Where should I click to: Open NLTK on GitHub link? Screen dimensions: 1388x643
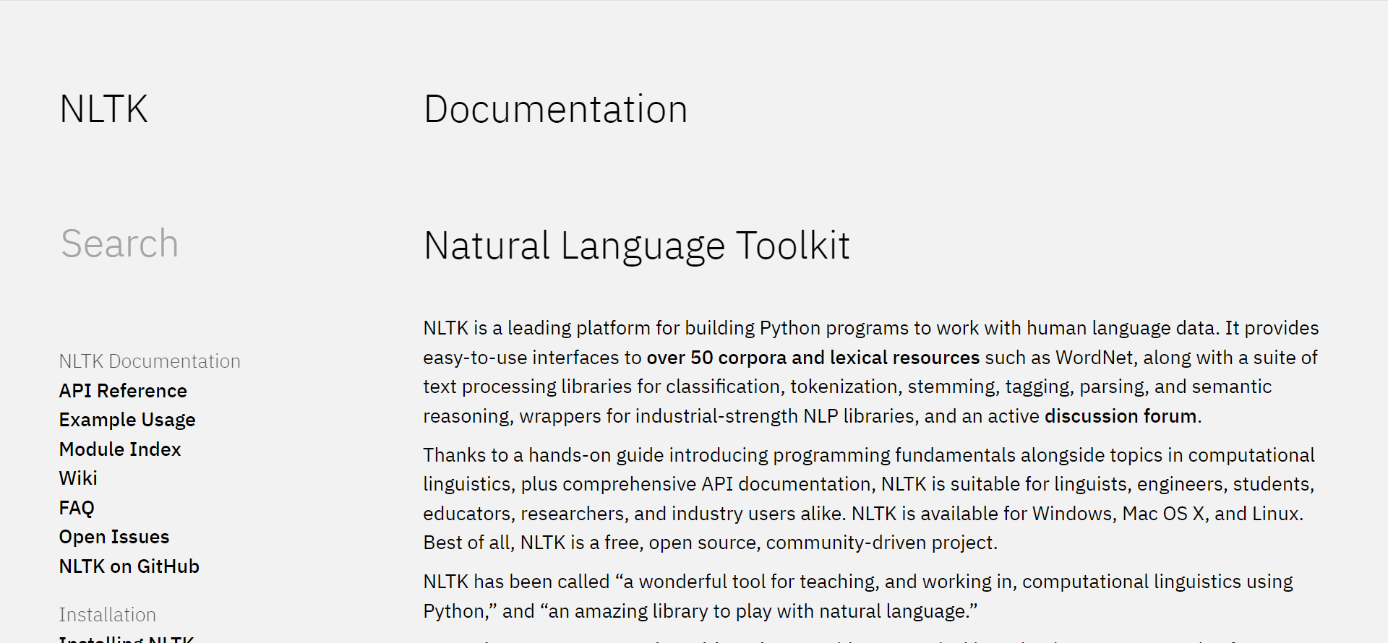[x=129, y=566]
